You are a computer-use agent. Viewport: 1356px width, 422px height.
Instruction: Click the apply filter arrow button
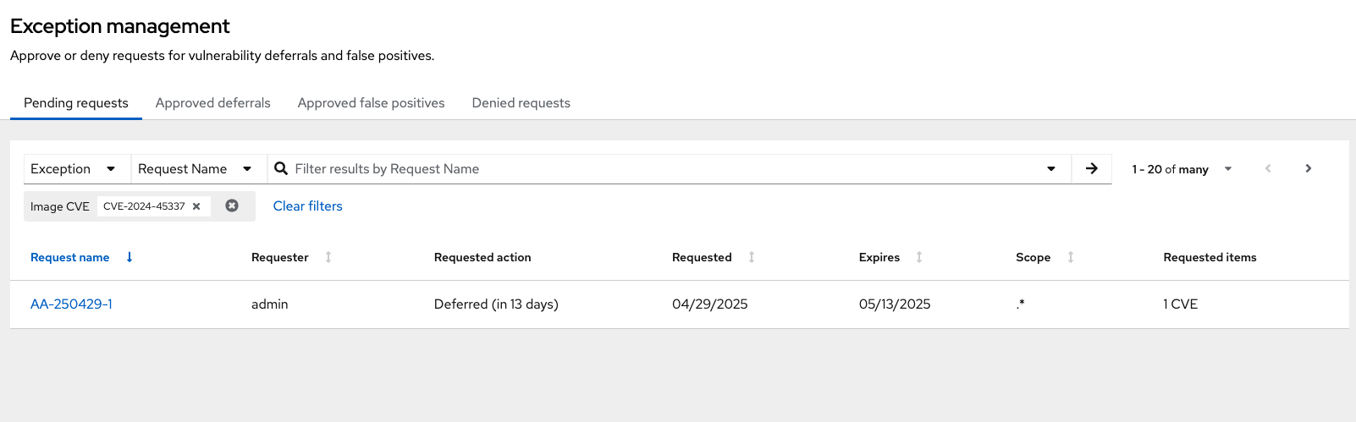[1092, 169]
